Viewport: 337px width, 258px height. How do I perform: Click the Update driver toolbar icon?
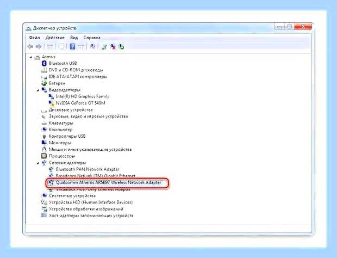point(104,46)
